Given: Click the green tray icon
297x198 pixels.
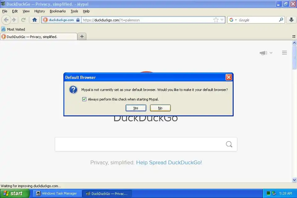Looking at the screenshot, I should (268, 193).
